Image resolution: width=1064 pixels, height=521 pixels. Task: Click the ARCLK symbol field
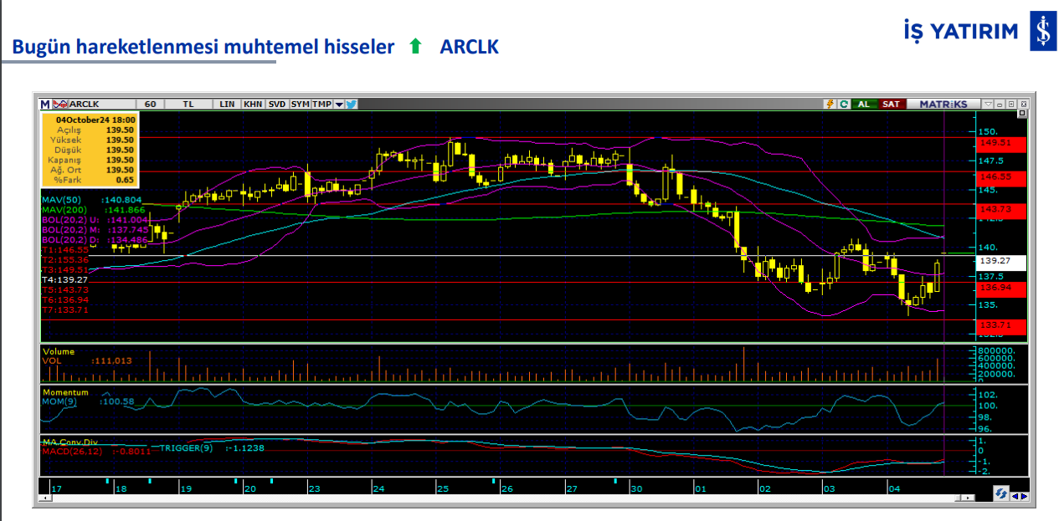(x=92, y=105)
